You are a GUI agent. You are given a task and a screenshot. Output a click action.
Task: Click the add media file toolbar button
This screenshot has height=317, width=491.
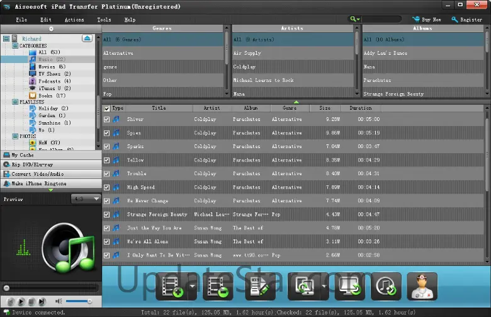click(x=171, y=287)
